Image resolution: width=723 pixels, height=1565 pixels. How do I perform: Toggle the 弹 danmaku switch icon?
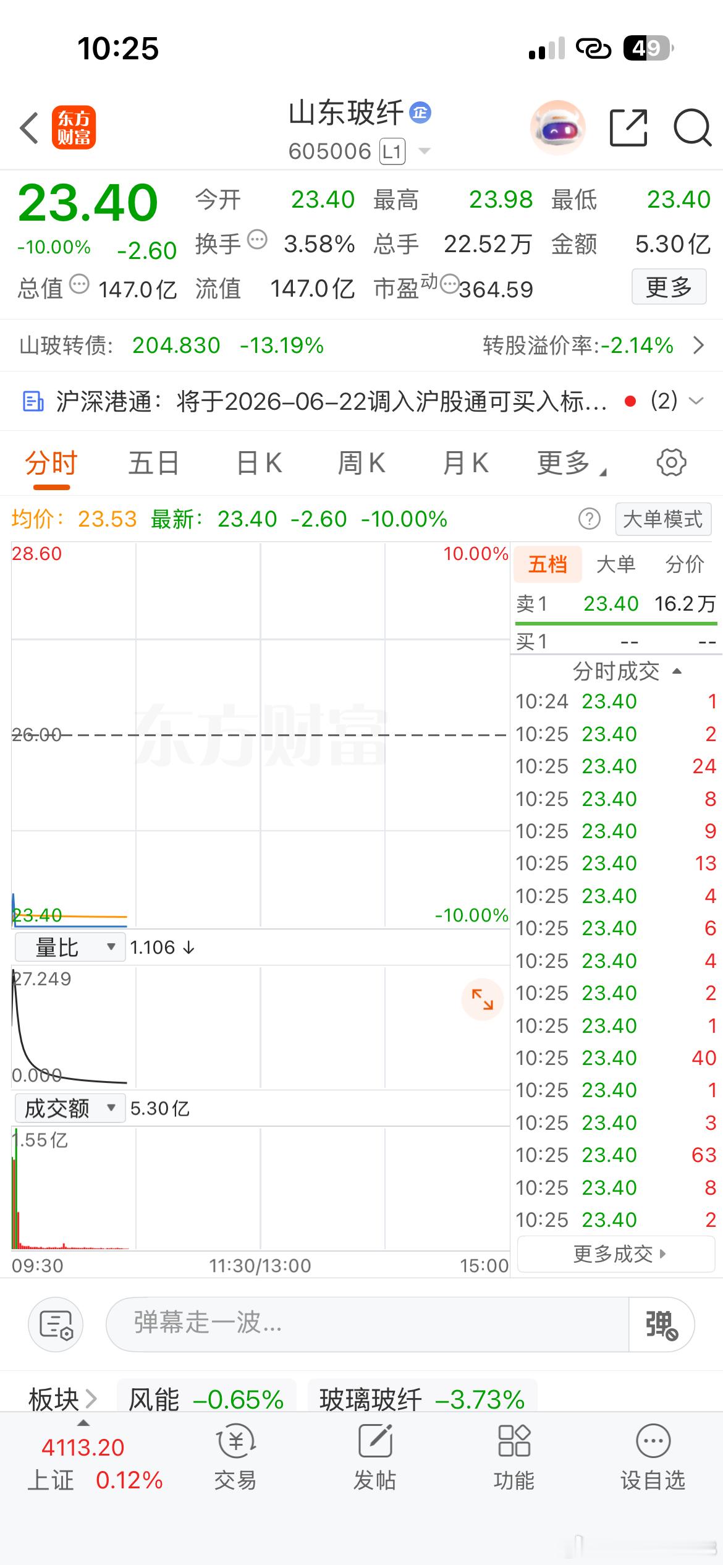[x=661, y=1325]
